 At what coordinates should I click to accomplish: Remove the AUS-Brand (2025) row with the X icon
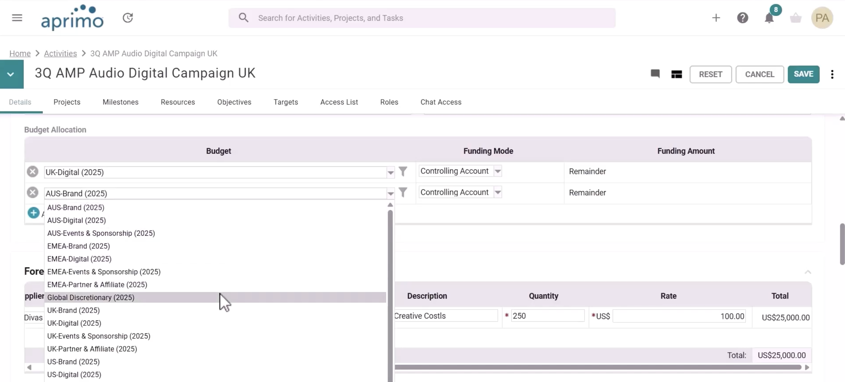(32, 192)
